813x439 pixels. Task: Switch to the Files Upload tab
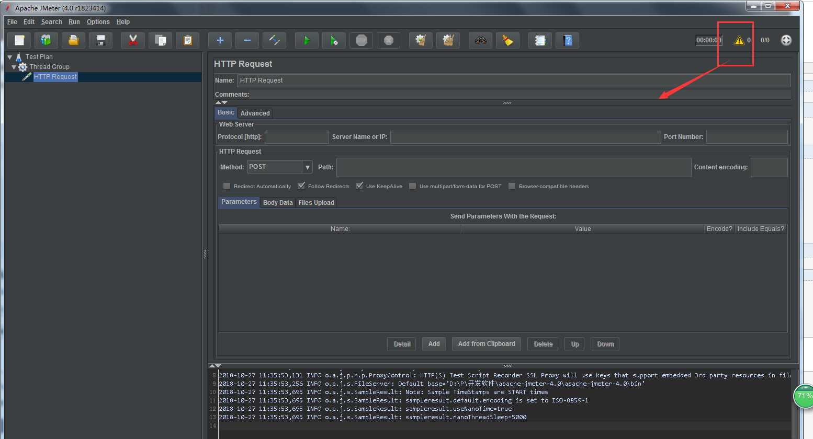tap(316, 203)
